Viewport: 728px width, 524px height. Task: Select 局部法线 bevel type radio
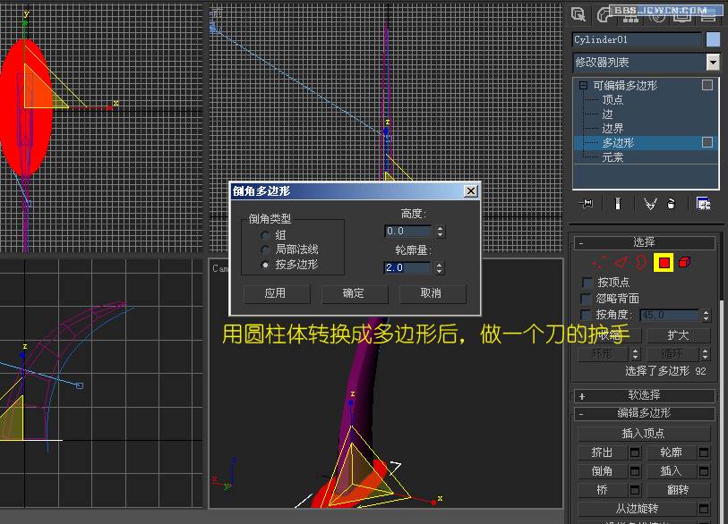265,250
